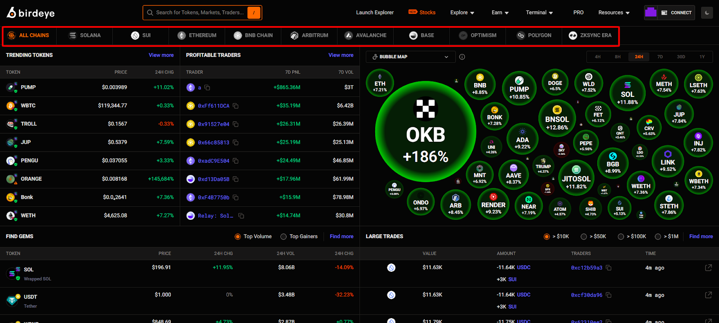The height and width of the screenshot is (323, 719).
Task: Select 1Y timeframe
Action: 702,57
